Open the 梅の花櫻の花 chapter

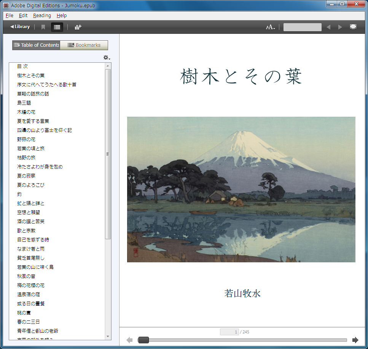coord(31,286)
